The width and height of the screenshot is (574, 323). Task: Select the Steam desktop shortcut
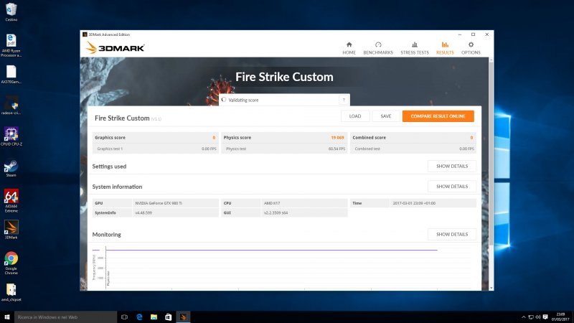tap(11, 168)
